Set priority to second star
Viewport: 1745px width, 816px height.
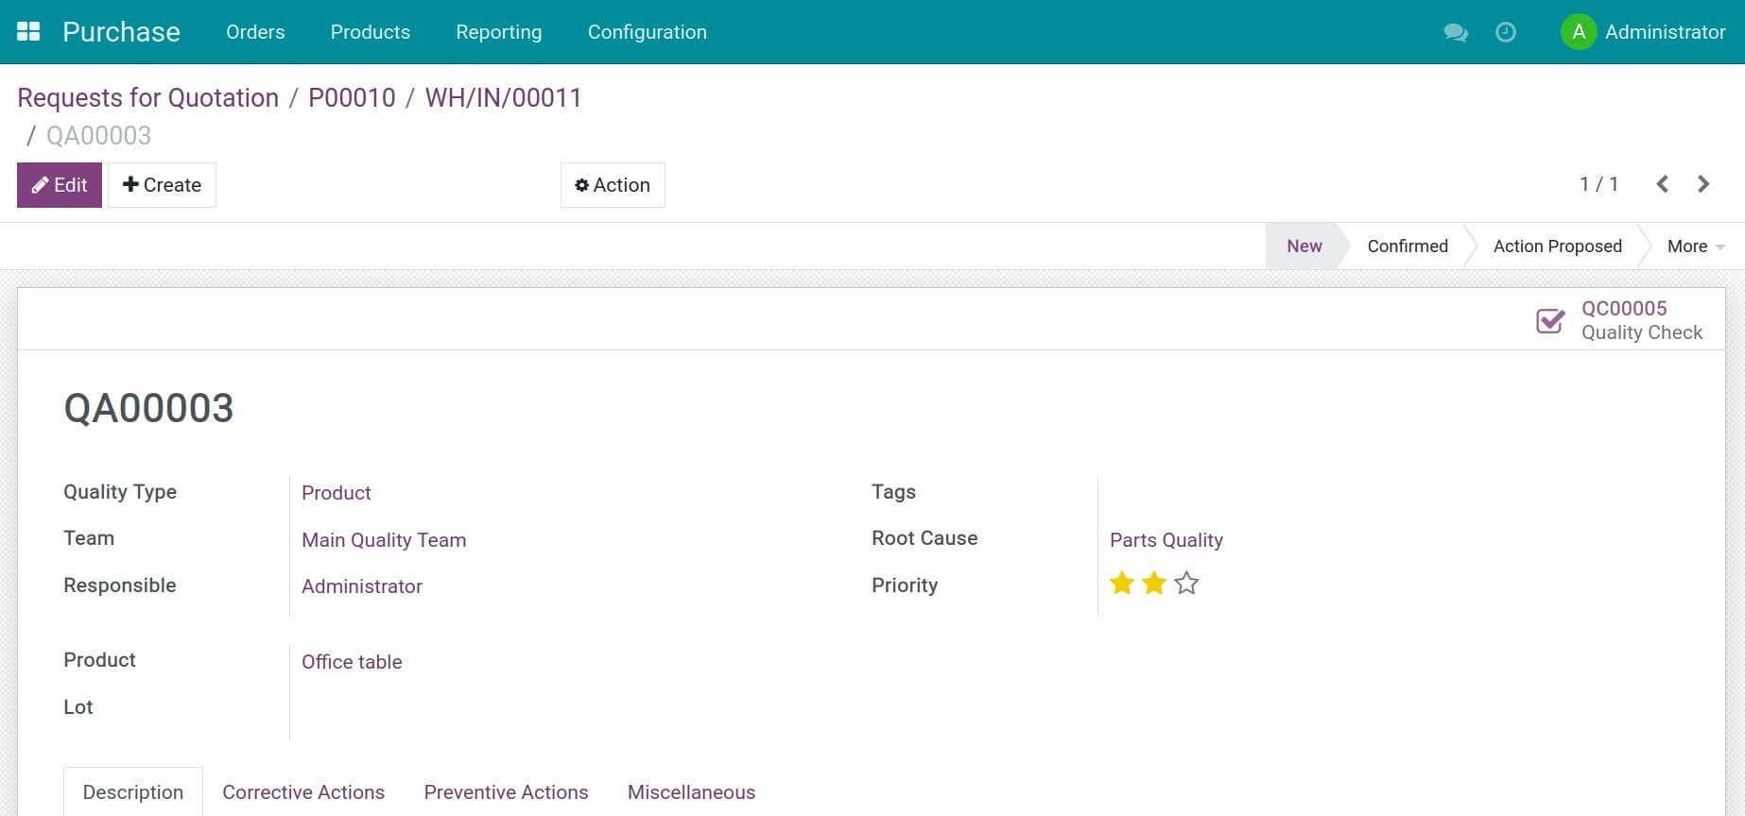click(x=1154, y=584)
